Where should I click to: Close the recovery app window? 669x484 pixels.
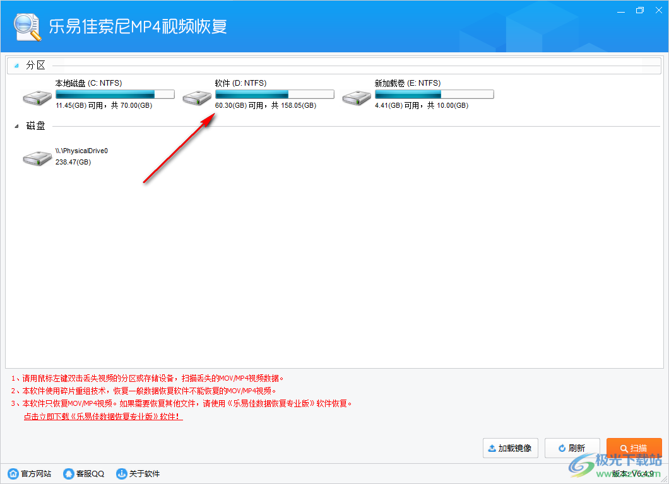coord(659,10)
